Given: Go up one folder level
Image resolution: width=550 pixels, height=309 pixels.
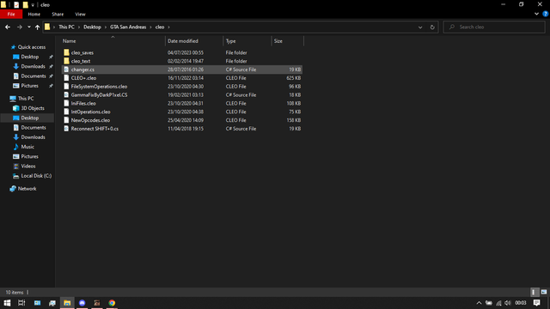Looking at the screenshot, I should click(x=37, y=27).
